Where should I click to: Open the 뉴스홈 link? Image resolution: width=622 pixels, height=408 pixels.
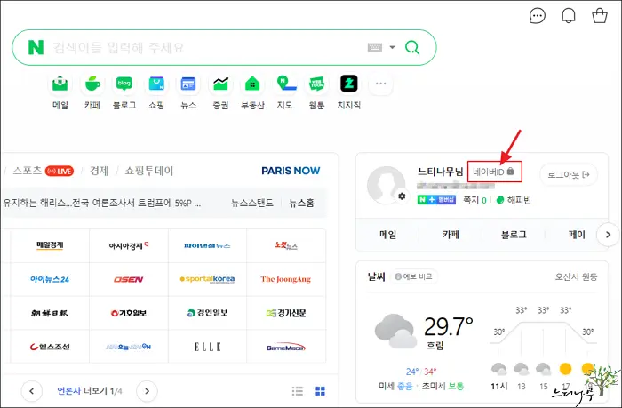[x=301, y=203]
